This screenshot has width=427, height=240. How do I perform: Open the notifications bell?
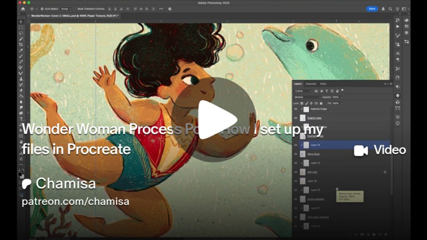pos(383,9)
